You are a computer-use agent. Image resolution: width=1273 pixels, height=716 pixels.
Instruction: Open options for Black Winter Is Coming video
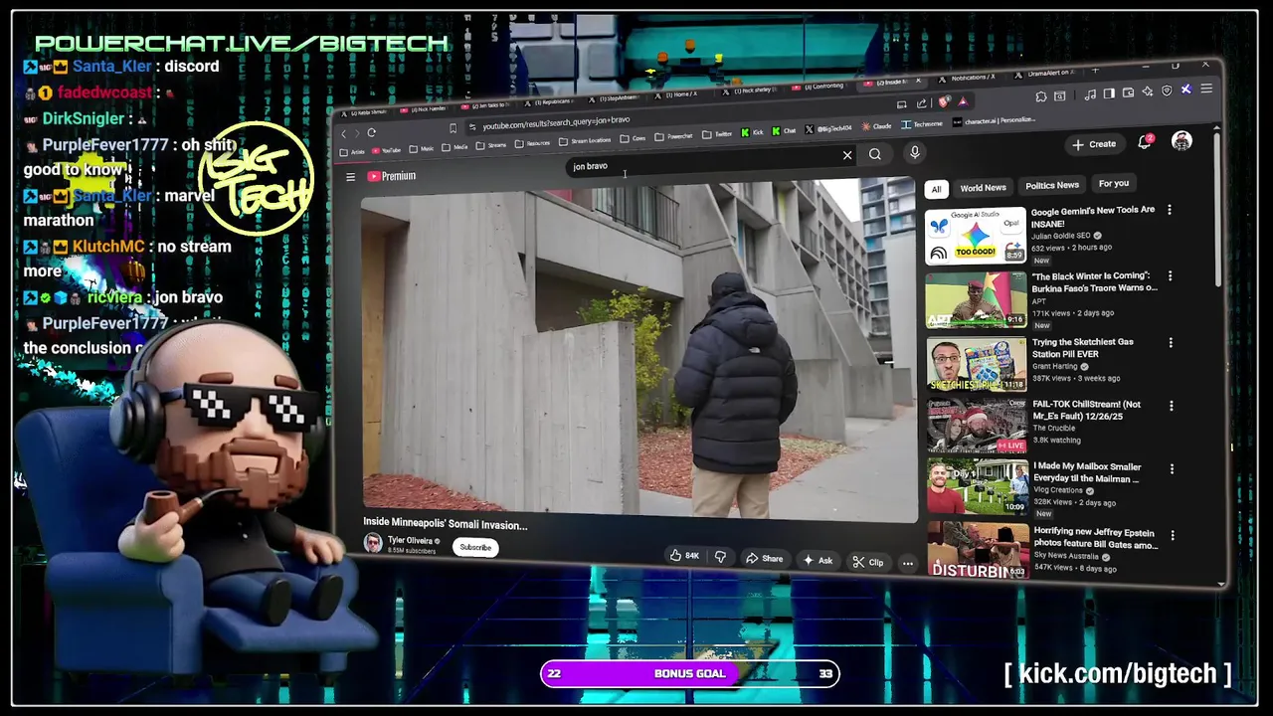pos(1170,275)
